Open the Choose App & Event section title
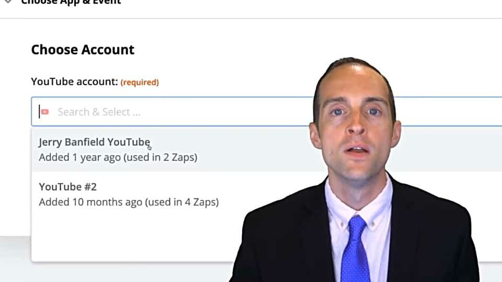502x282 pixels. (x=71, y=2)
